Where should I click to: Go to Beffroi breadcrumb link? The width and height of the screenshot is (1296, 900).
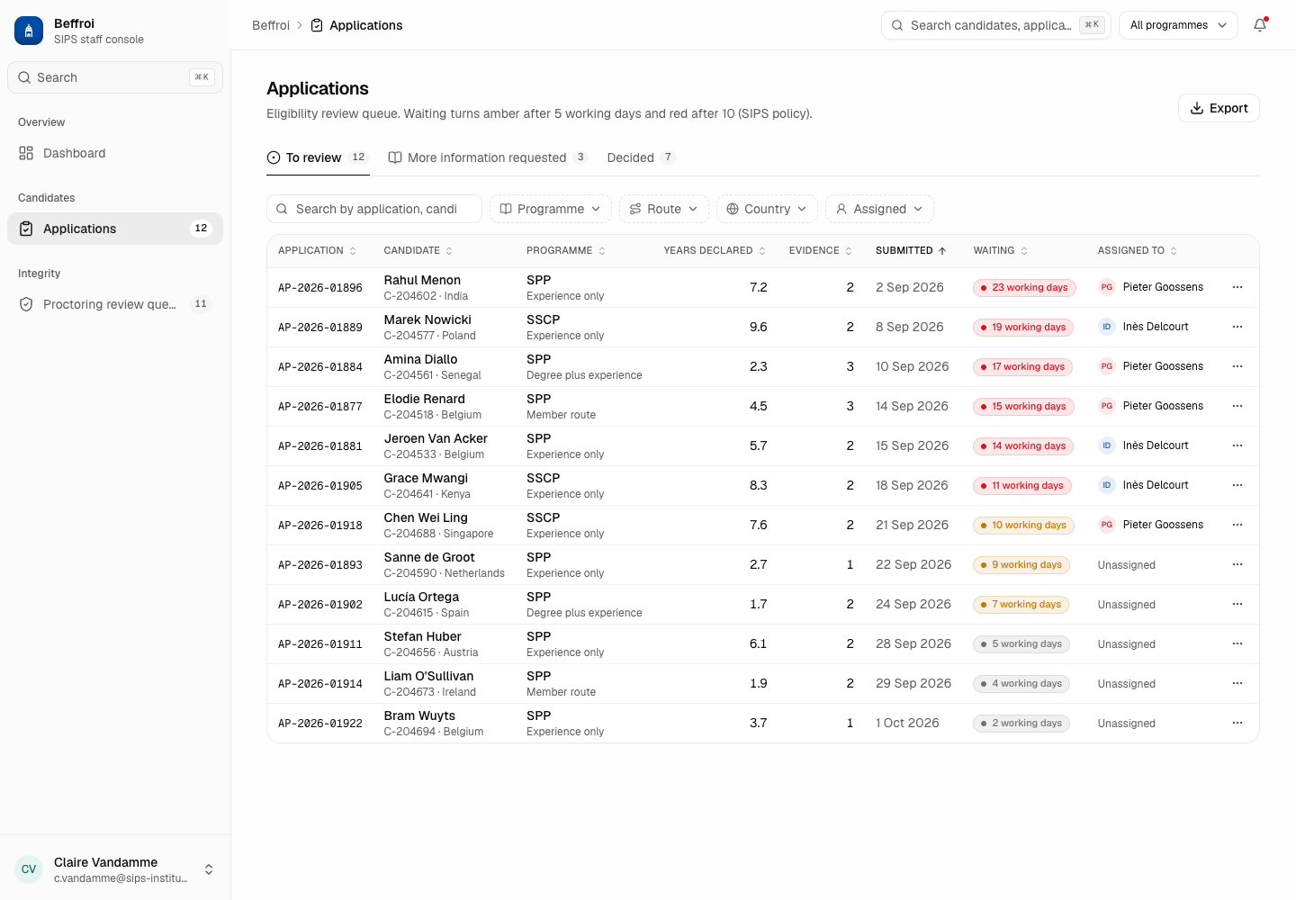click(271, 25)
